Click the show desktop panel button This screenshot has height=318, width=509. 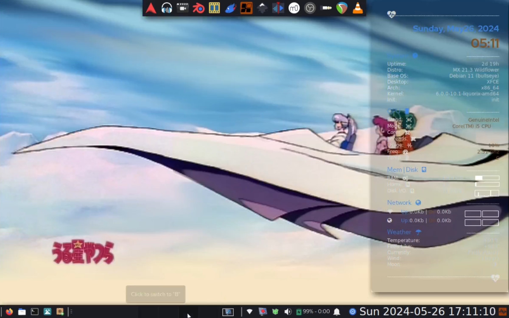228,312
